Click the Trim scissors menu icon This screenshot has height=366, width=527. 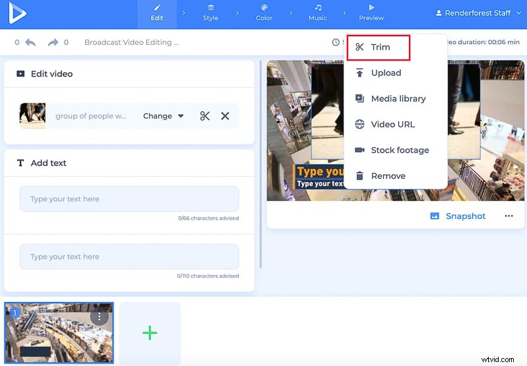[359, 47]
